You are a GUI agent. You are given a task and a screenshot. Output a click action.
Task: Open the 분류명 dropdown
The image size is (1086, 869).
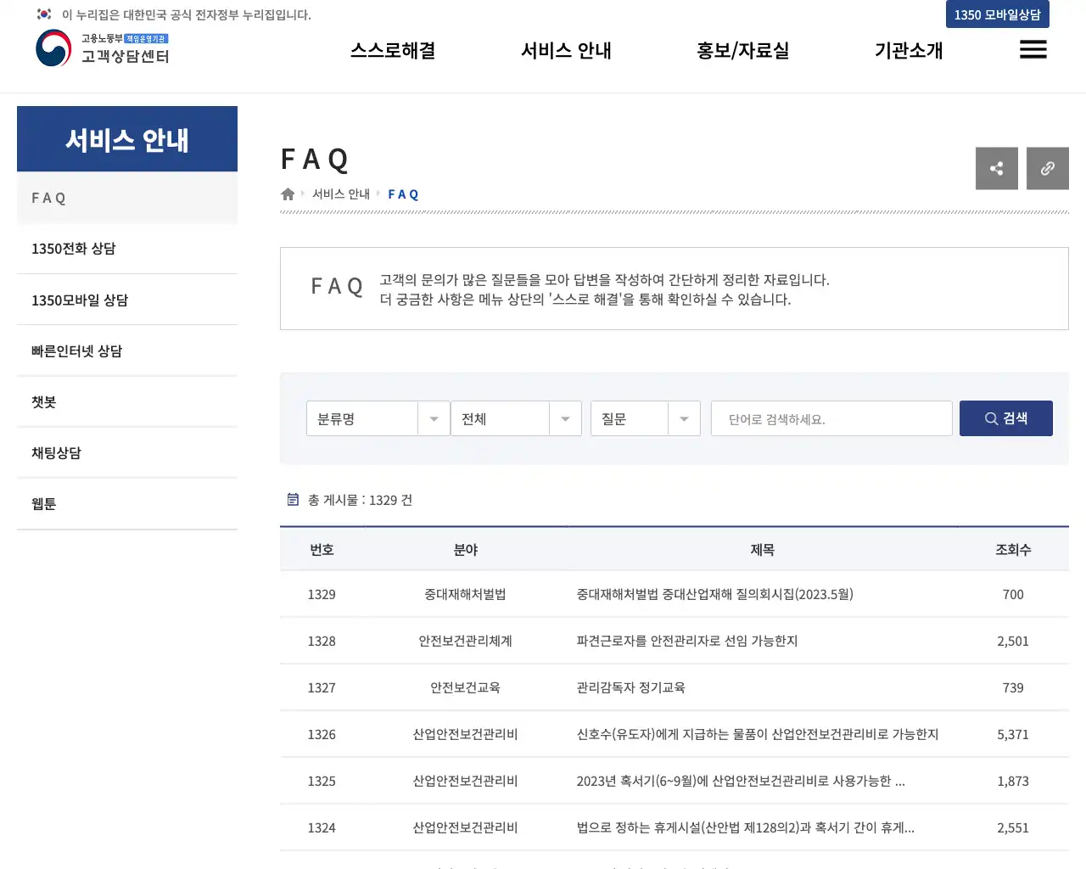click(378, 418)
